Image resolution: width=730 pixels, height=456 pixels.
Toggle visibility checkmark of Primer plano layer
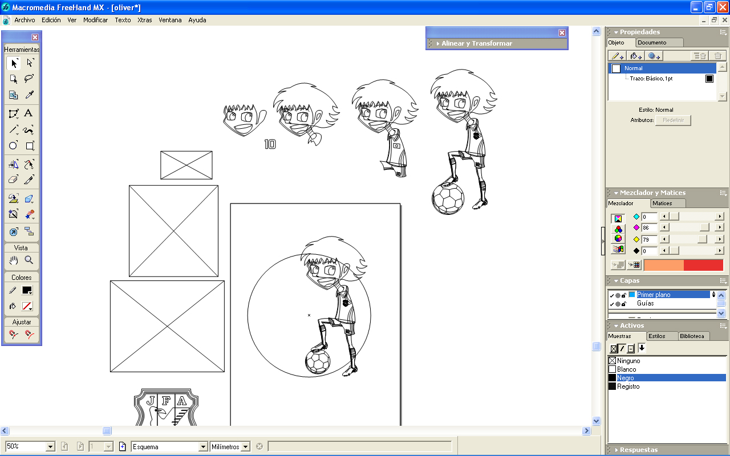click(x=612, y=295)
